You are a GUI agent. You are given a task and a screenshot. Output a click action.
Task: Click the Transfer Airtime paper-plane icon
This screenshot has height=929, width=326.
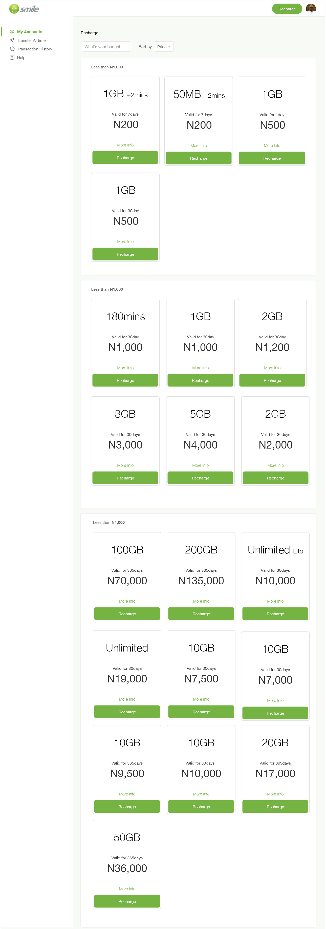[x=12, y=40]
